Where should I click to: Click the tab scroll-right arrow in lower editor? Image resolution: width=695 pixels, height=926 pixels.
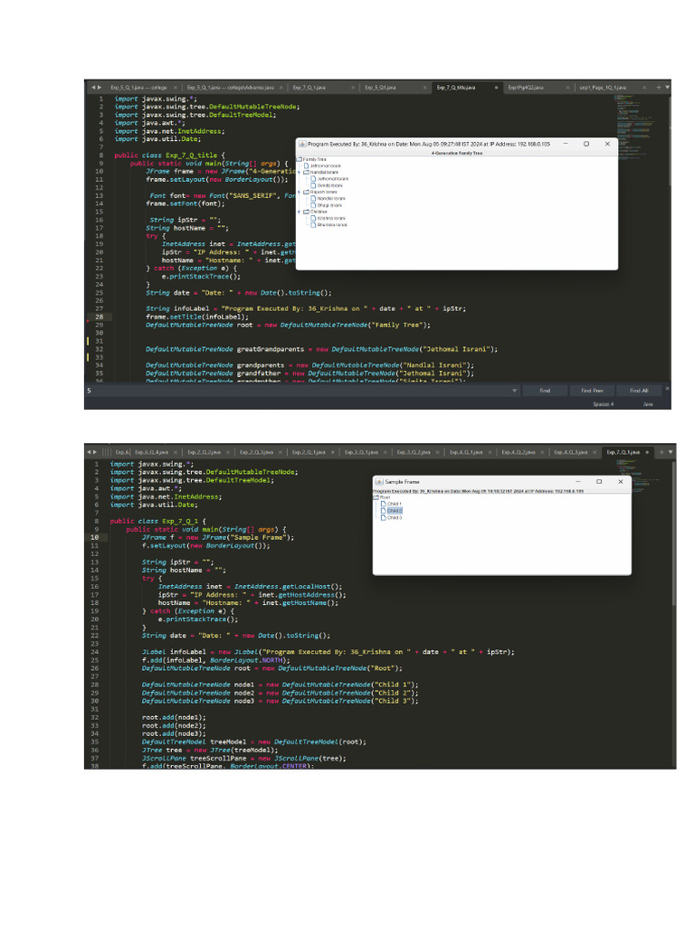tap(95, 452)
